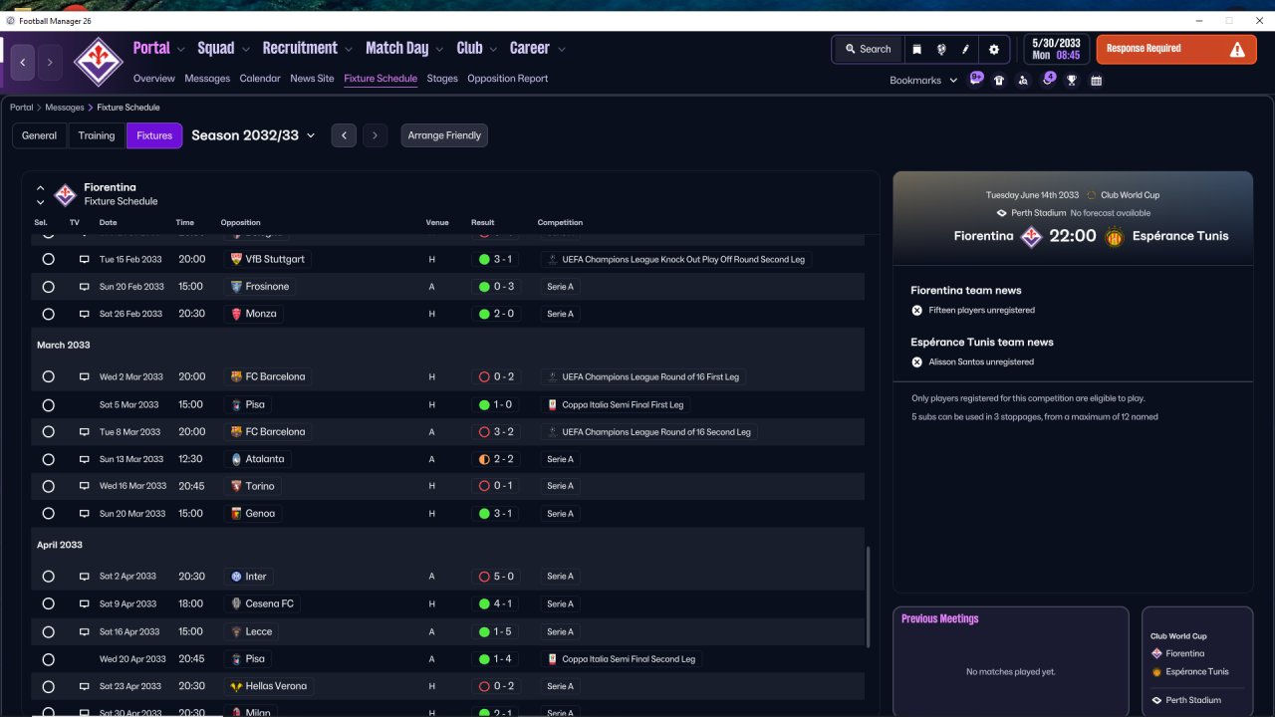This screenshot has height=717, width=1275.
Task: Expand the Recruitment menu dropdown arrow
Action: 348,49
